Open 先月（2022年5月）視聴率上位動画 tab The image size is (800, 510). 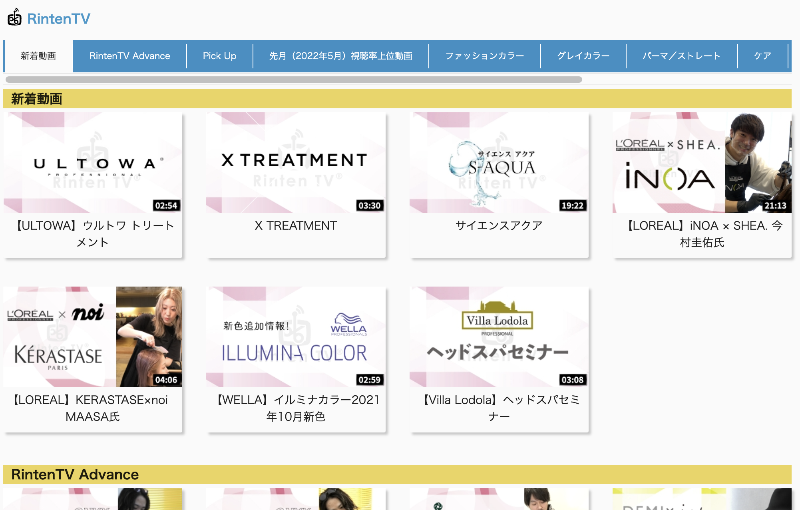click(x=341, y=56)
